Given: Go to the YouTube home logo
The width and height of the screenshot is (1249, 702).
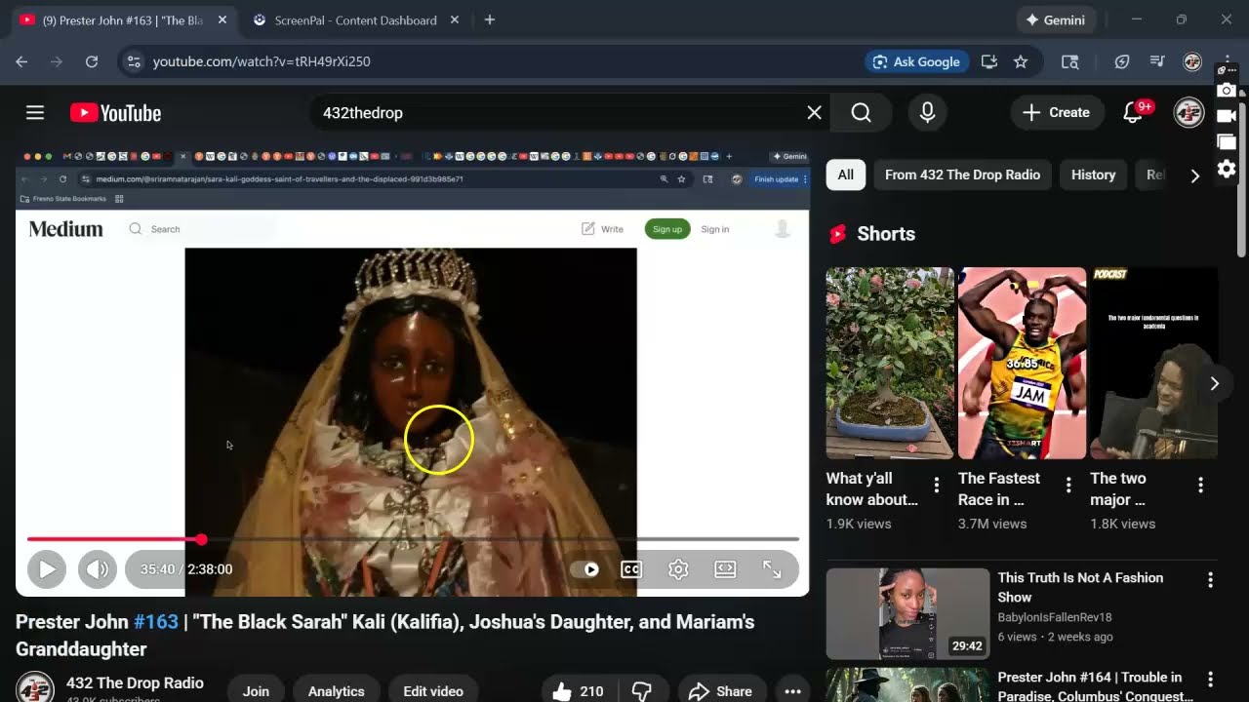Looking at the screenshot, I should pos(115,113).
